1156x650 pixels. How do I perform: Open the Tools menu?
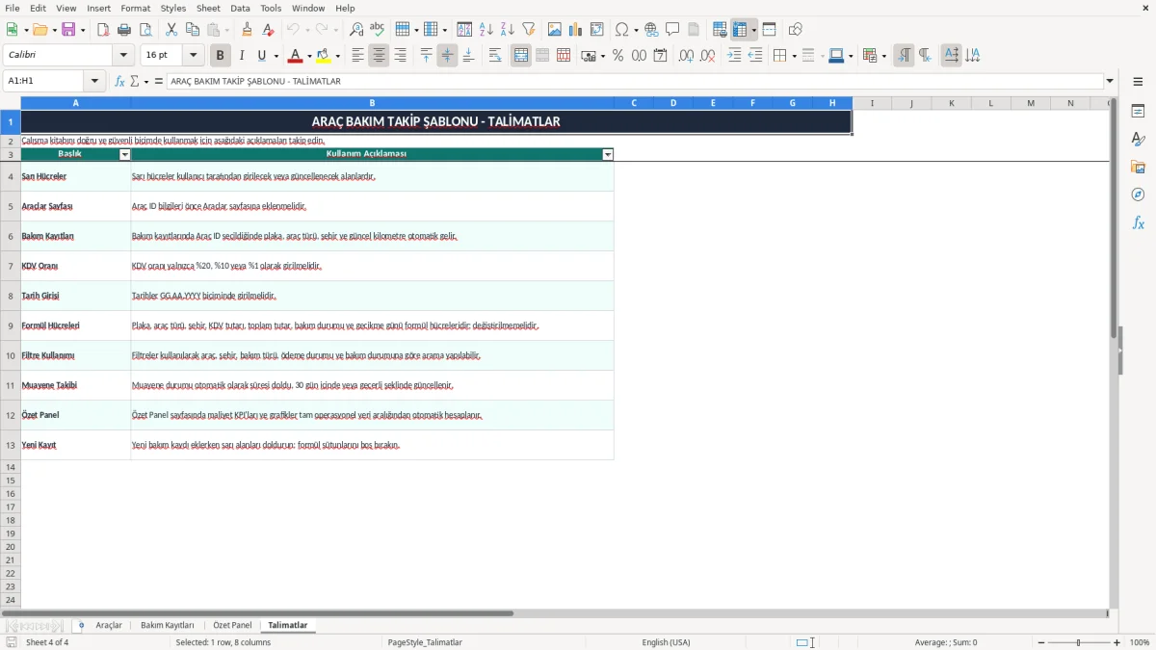[x=271, y=8]
